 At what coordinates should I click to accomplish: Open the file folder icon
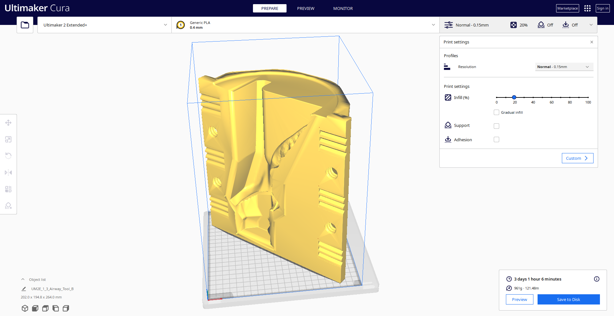[25, 25]
